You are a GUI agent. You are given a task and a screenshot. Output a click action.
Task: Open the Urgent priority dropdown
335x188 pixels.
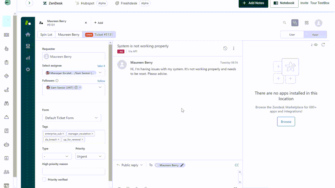[x=90, y=156]
